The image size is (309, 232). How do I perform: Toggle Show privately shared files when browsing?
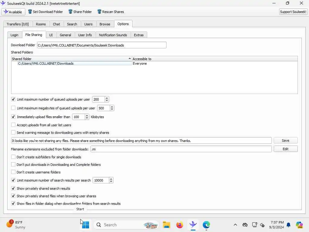coord(13,196)
